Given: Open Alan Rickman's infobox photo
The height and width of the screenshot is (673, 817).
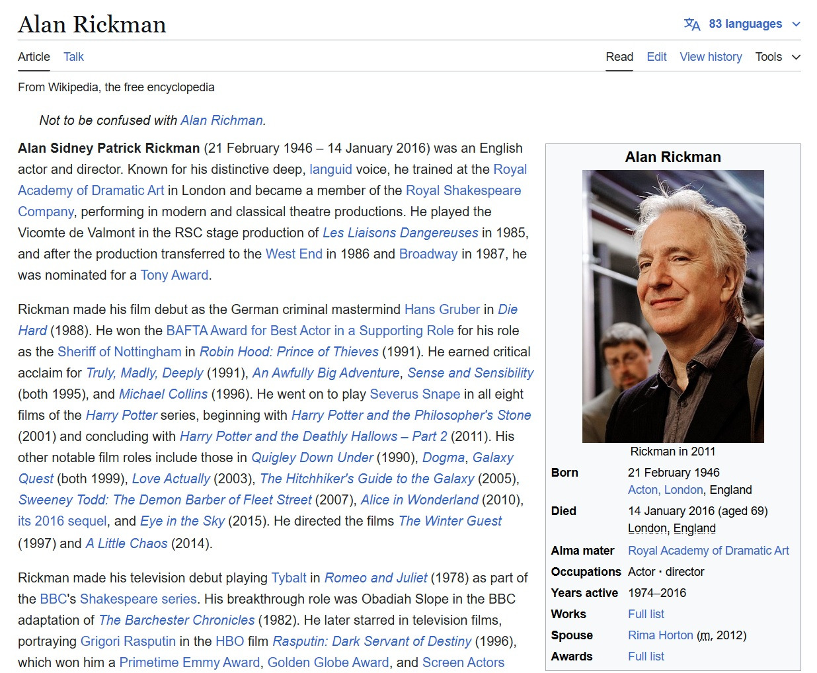Looking at the screenshot, I should tap(673, 306).
